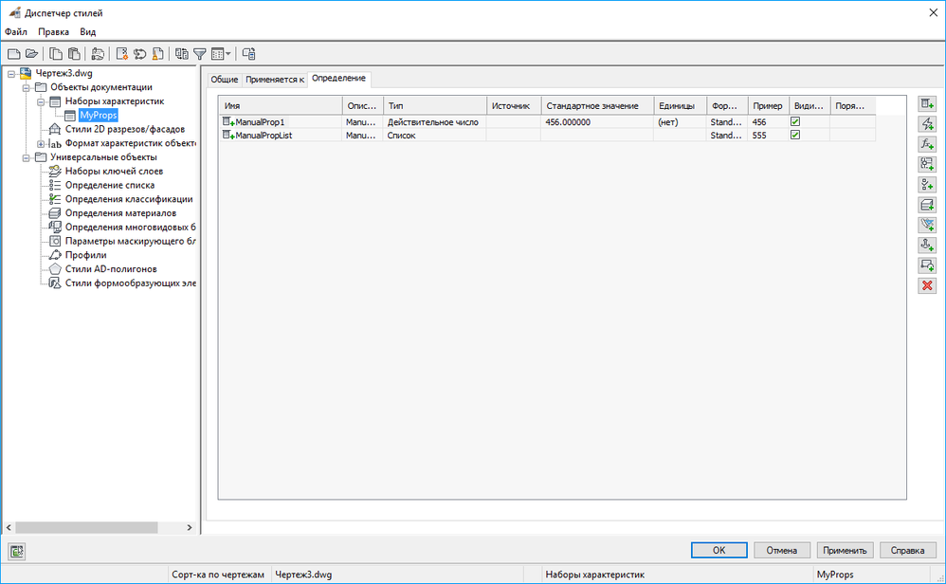Collapse the Универсальные объекты folder
Image resolution: width=946 pixels, height=584 pixels.
pos(26,157)
